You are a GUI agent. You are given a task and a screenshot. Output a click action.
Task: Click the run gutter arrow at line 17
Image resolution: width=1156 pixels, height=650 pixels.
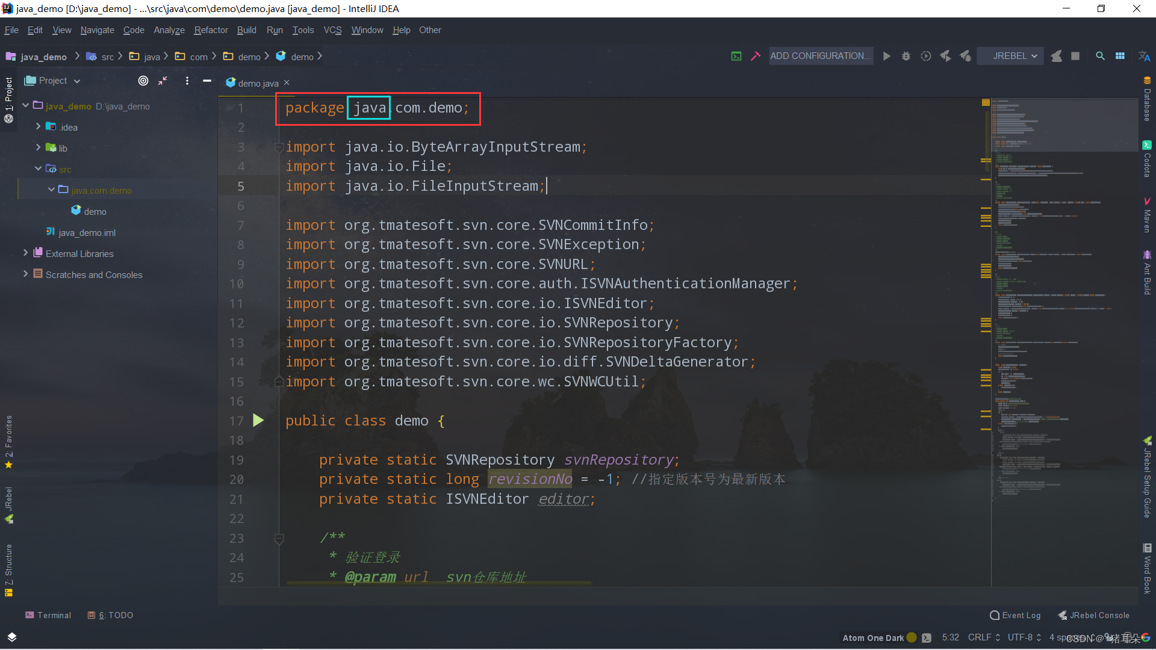click(x=258, y=420)
